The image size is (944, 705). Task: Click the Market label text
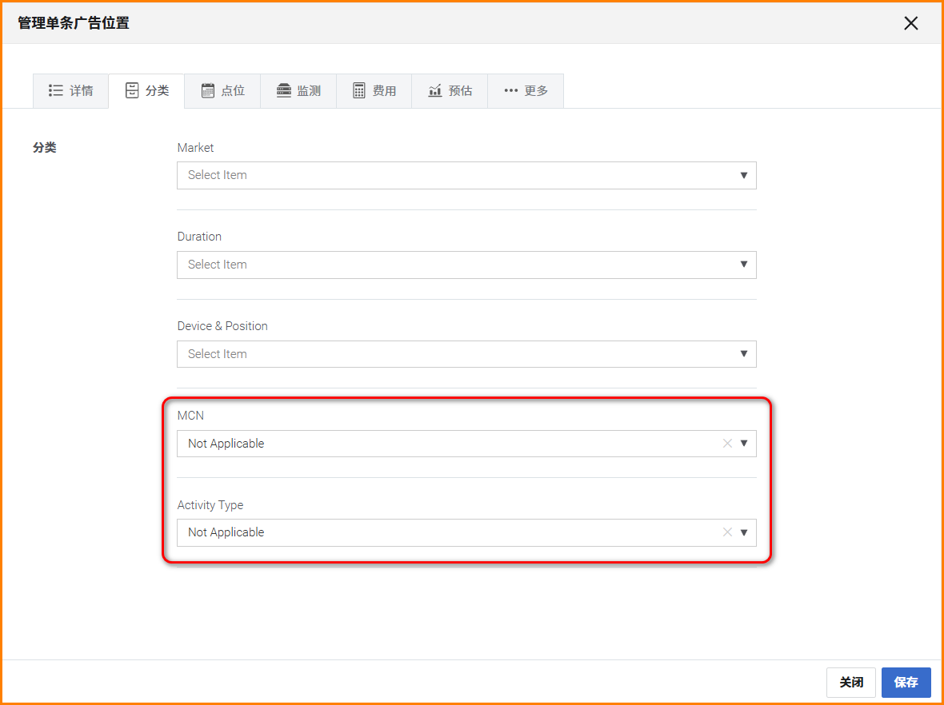[196, 147]
